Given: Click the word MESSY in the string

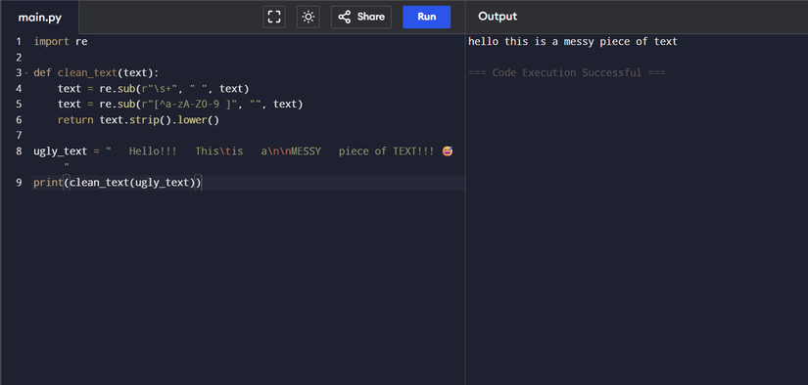Looking at the screenshot, I should click(x=307, y=151).
